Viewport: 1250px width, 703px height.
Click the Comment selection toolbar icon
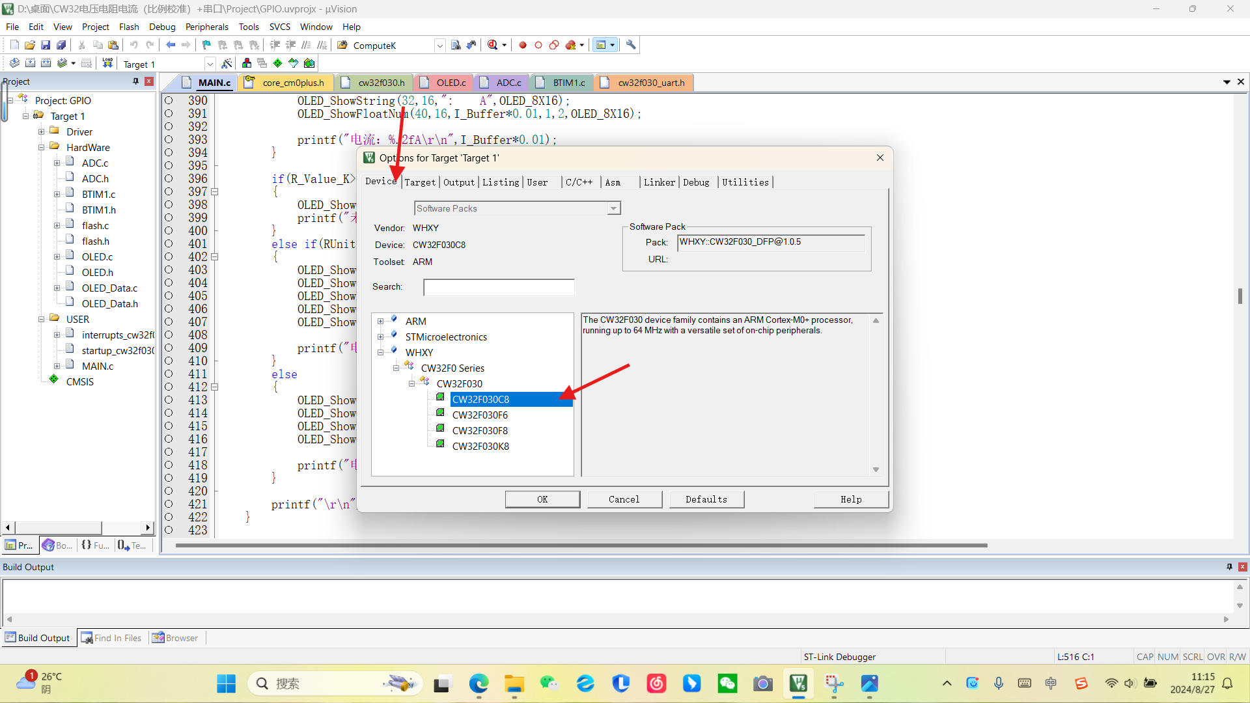(x=306, y=45)
